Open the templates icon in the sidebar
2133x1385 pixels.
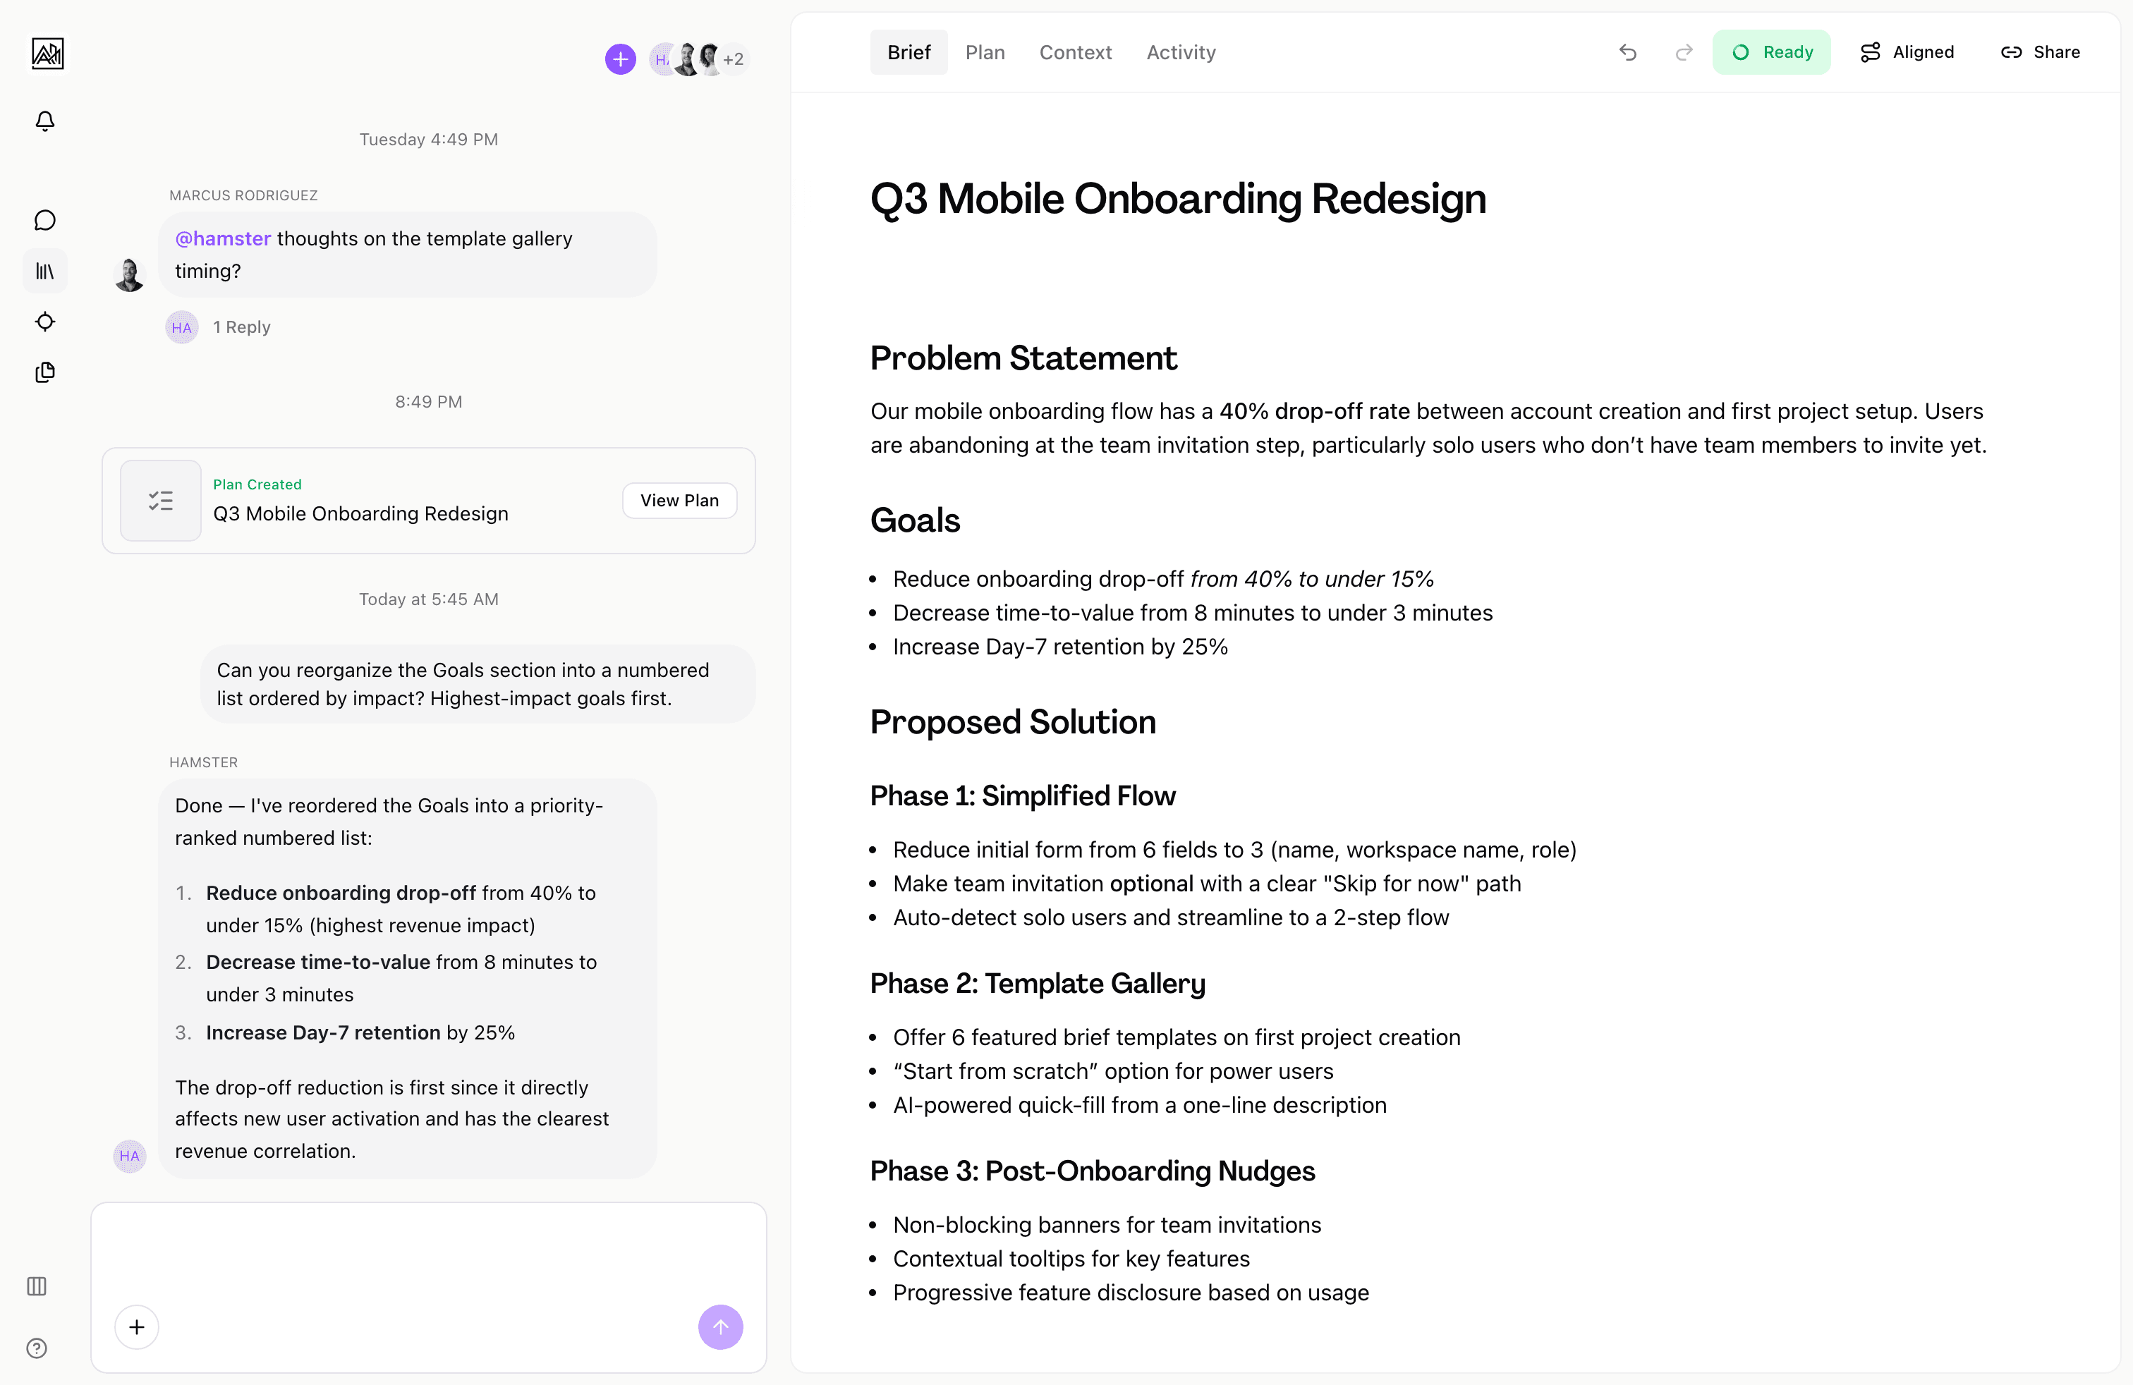(45, 372)
